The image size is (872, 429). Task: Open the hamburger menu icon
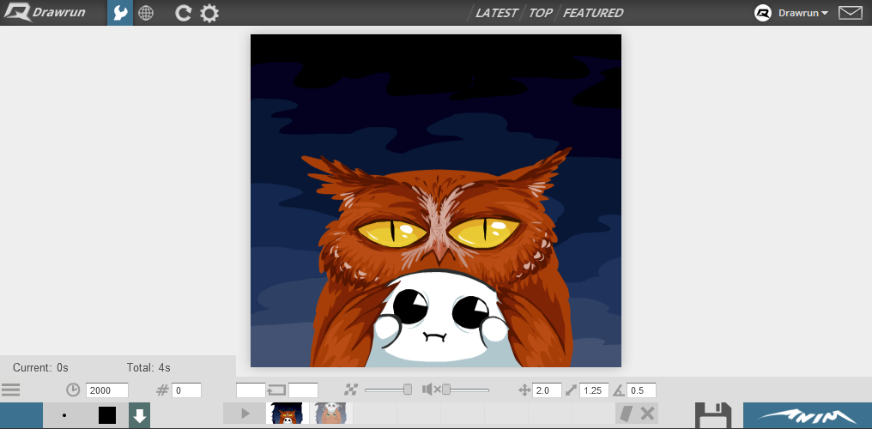click(x=10, y=390)
